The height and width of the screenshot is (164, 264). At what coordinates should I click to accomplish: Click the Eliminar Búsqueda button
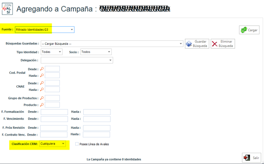(223, 44)
